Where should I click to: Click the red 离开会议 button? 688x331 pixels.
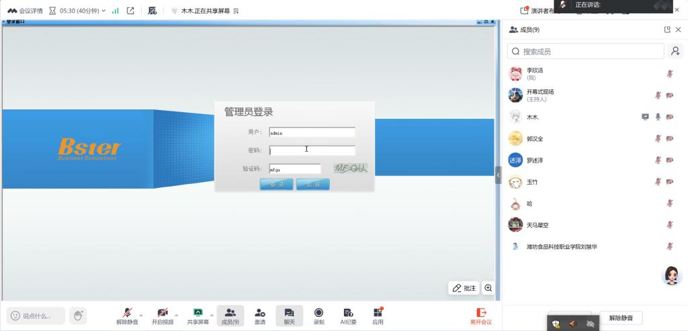(480, 316)
